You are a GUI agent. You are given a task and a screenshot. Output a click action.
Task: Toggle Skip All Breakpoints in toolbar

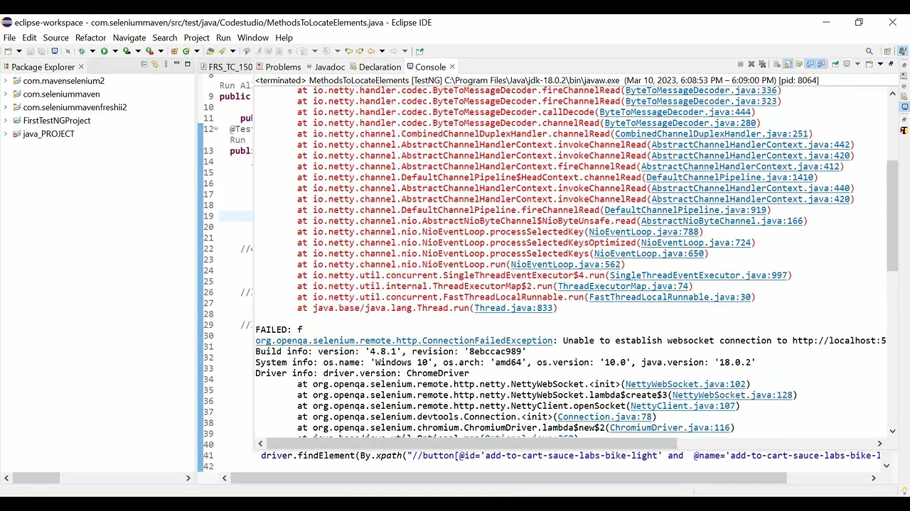(x=68, y=51)
